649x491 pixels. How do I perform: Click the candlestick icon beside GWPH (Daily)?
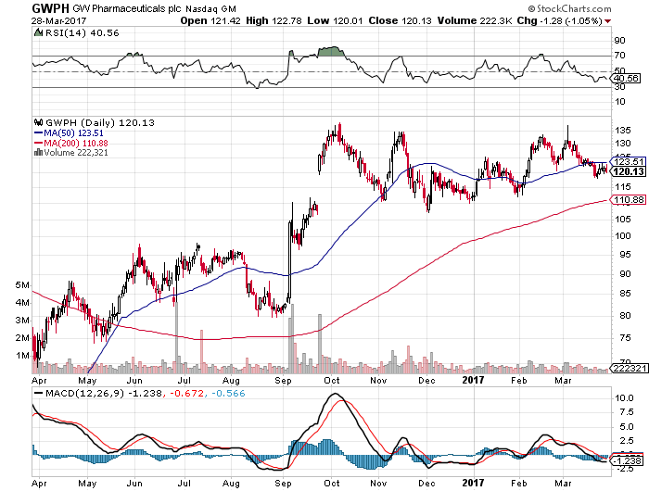pyautogui.click(x=39, y=122)
